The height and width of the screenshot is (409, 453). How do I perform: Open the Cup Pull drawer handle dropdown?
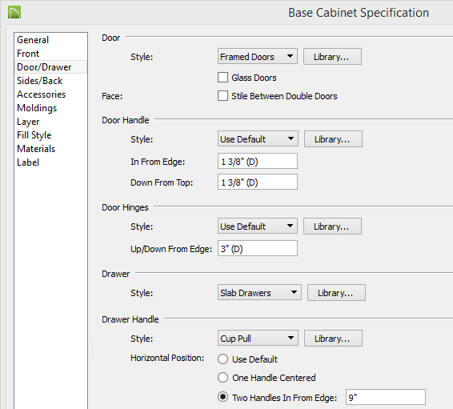258,339
